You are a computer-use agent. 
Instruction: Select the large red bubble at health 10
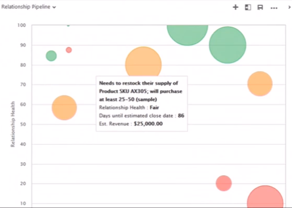[265, 199]
